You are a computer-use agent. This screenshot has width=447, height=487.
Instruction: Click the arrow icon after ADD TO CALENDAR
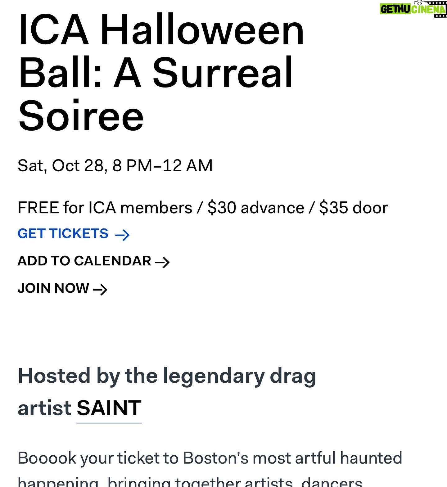pos(162,262)
